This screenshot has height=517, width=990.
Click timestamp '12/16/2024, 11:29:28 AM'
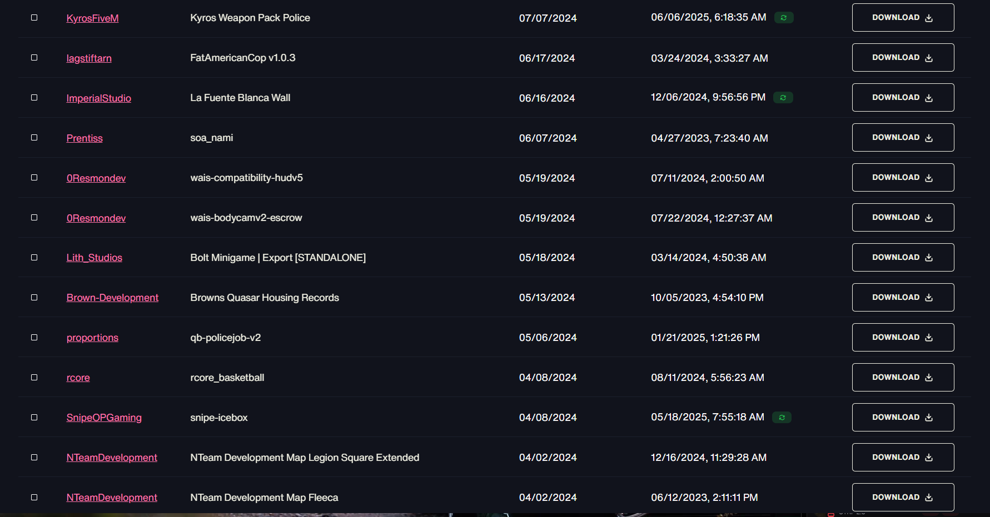click(709, 458)
